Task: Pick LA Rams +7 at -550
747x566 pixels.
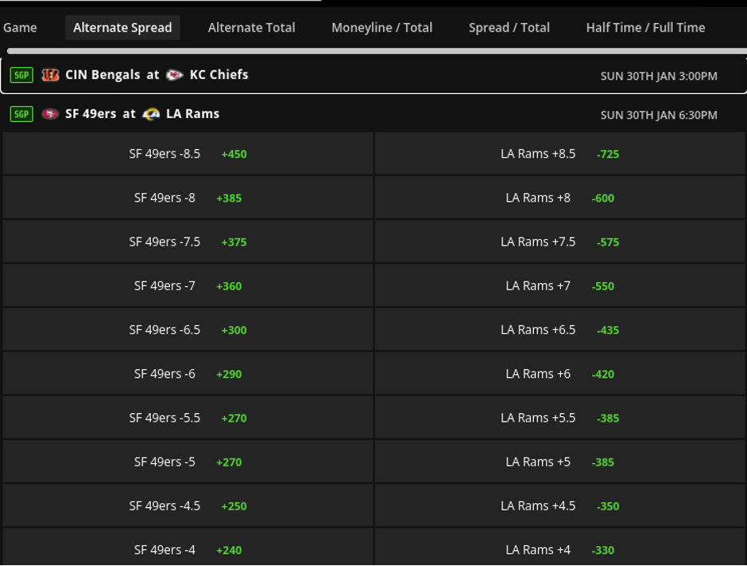Action: 560,285
